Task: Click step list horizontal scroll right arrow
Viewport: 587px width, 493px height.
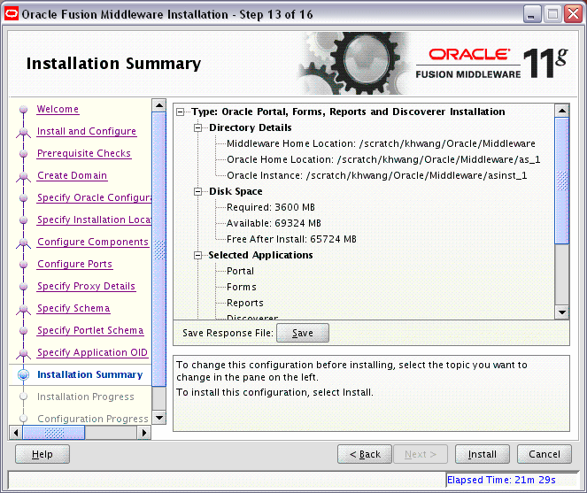Action: click(x=144, y=433)
